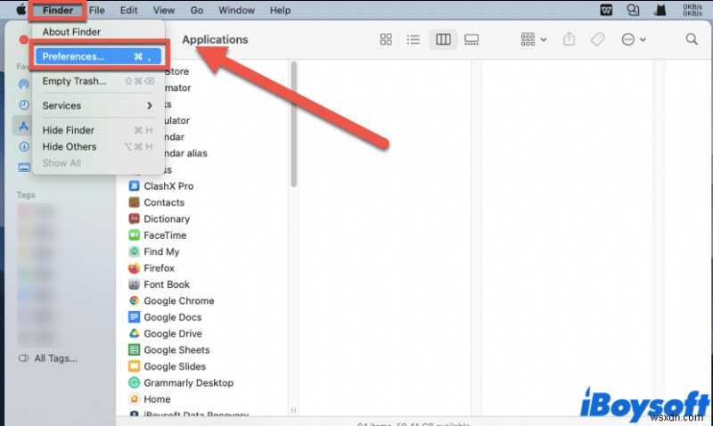Image resolution: width=713 pixels, height=426 pixels.
Task: Choose Empty Trash… menu item
Action: click(x=98, y=81)
